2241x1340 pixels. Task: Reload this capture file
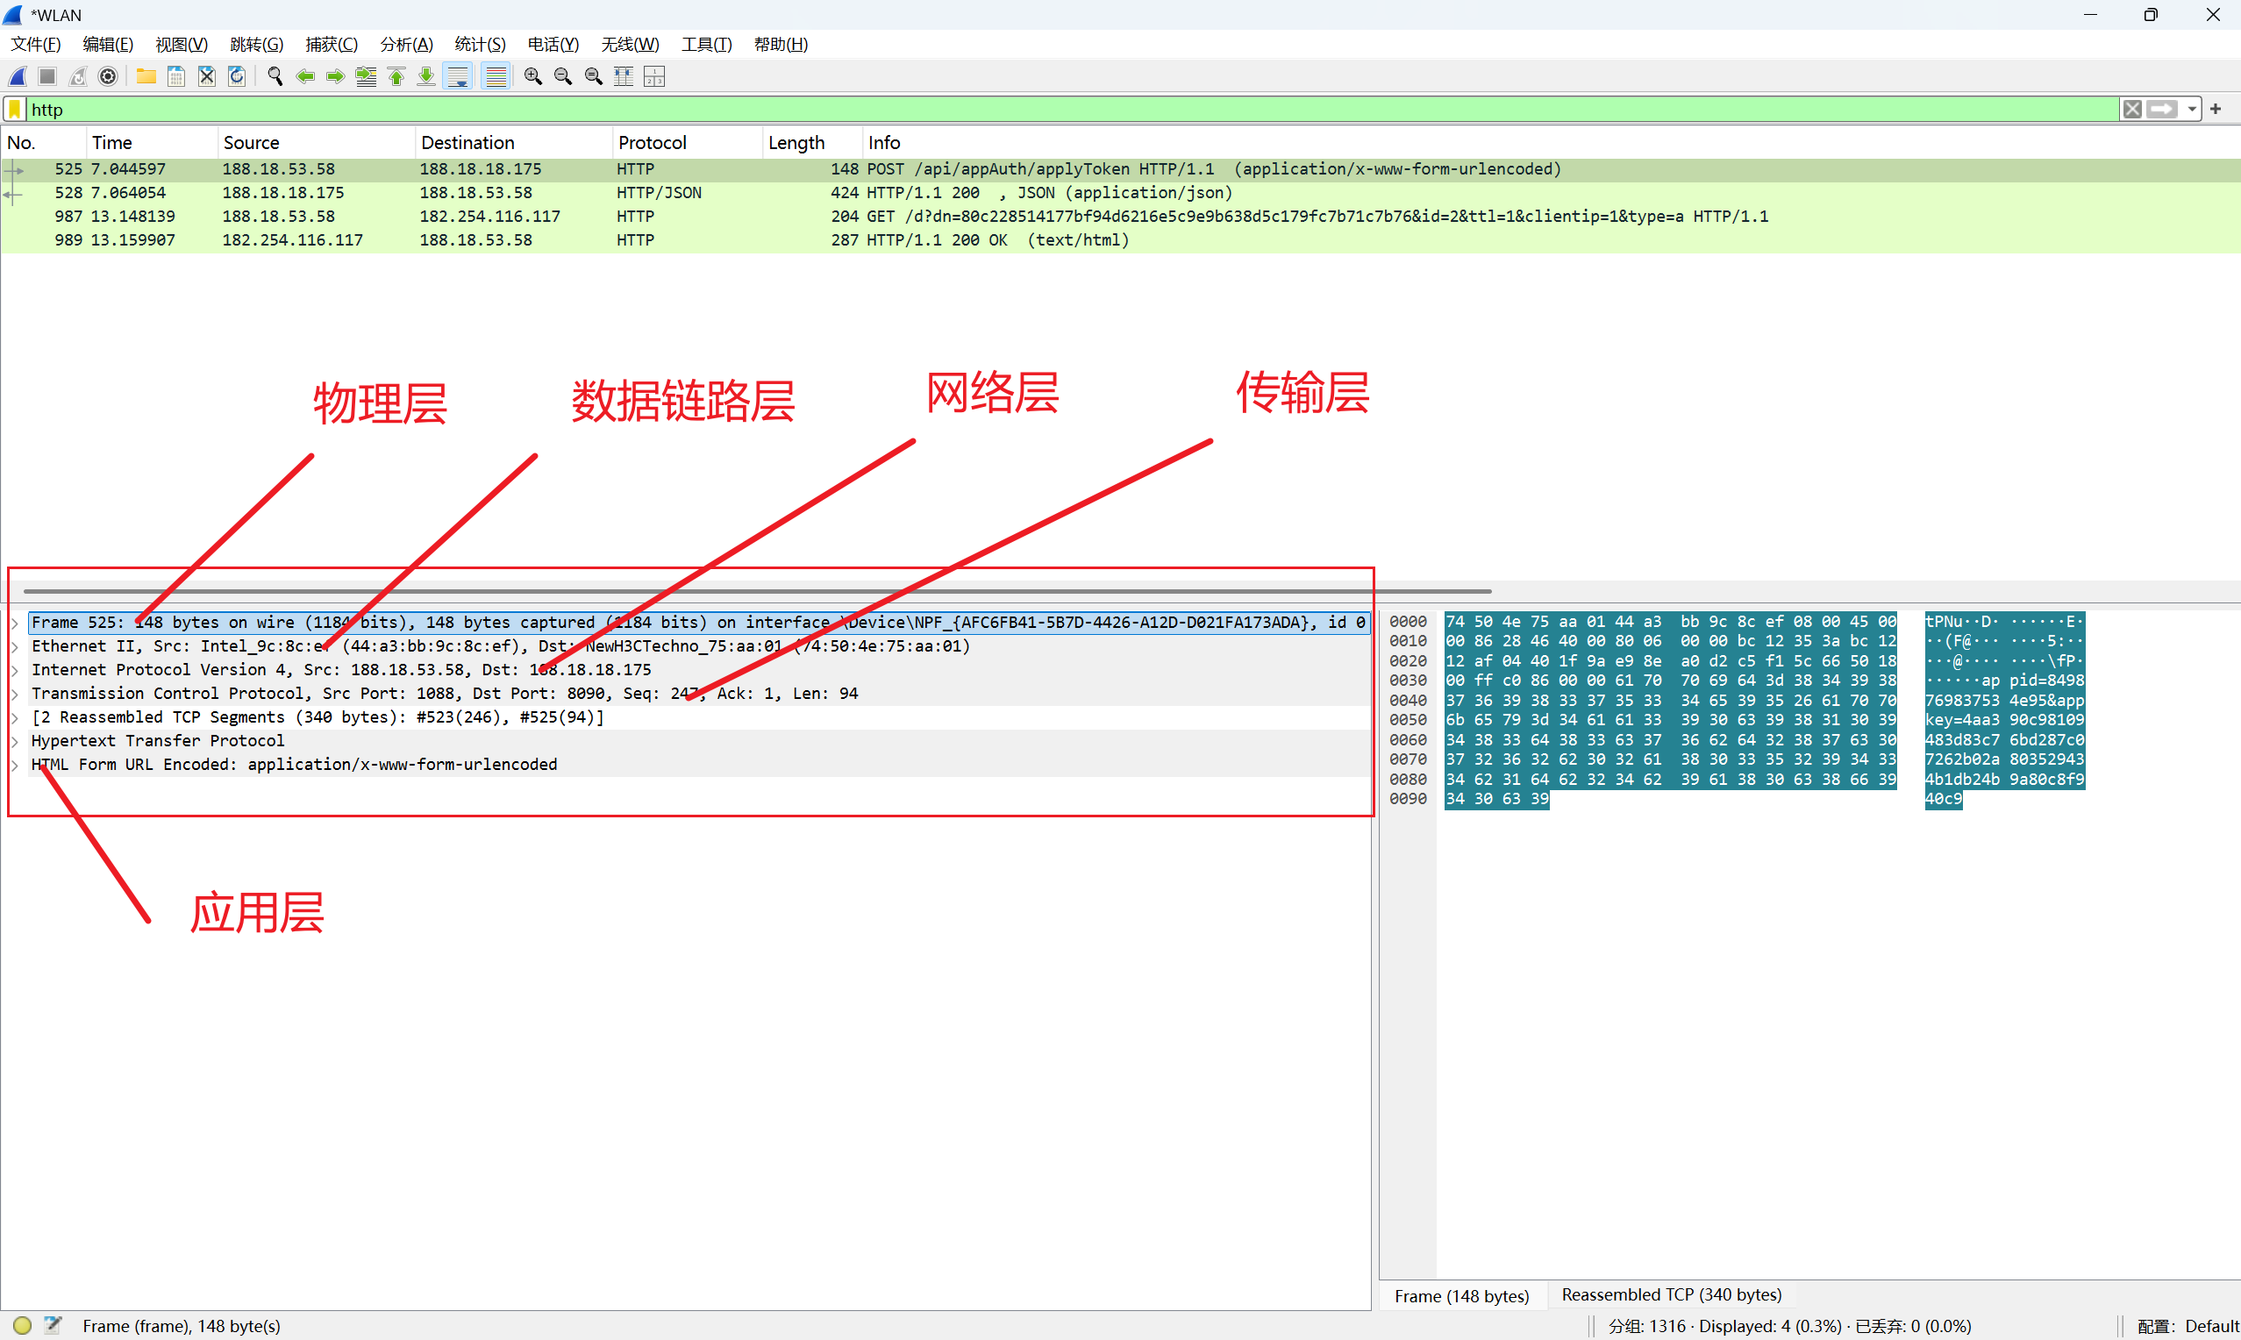click(237, 77)
